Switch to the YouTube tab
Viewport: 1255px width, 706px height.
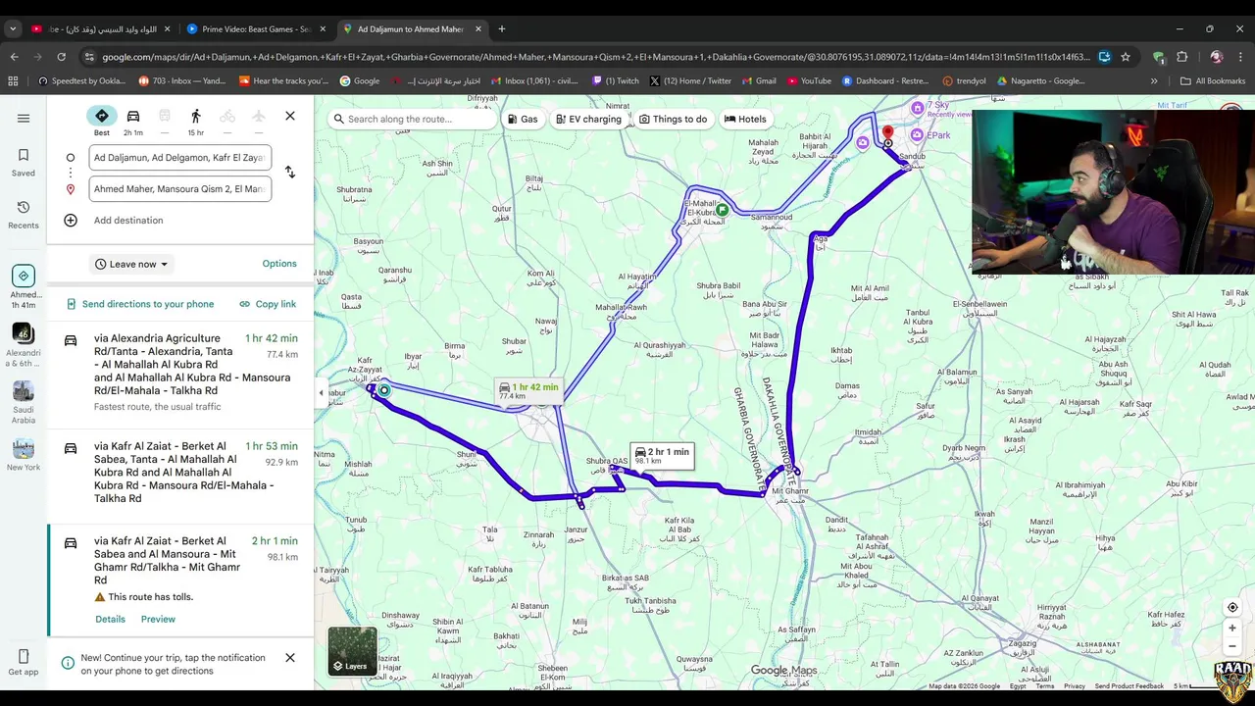101,29
